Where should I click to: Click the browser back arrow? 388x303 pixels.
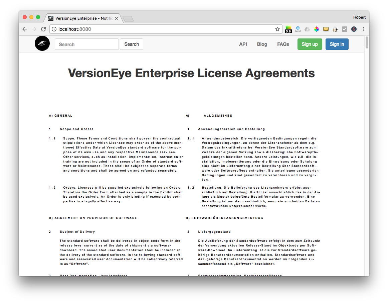(x=25, y=29)
